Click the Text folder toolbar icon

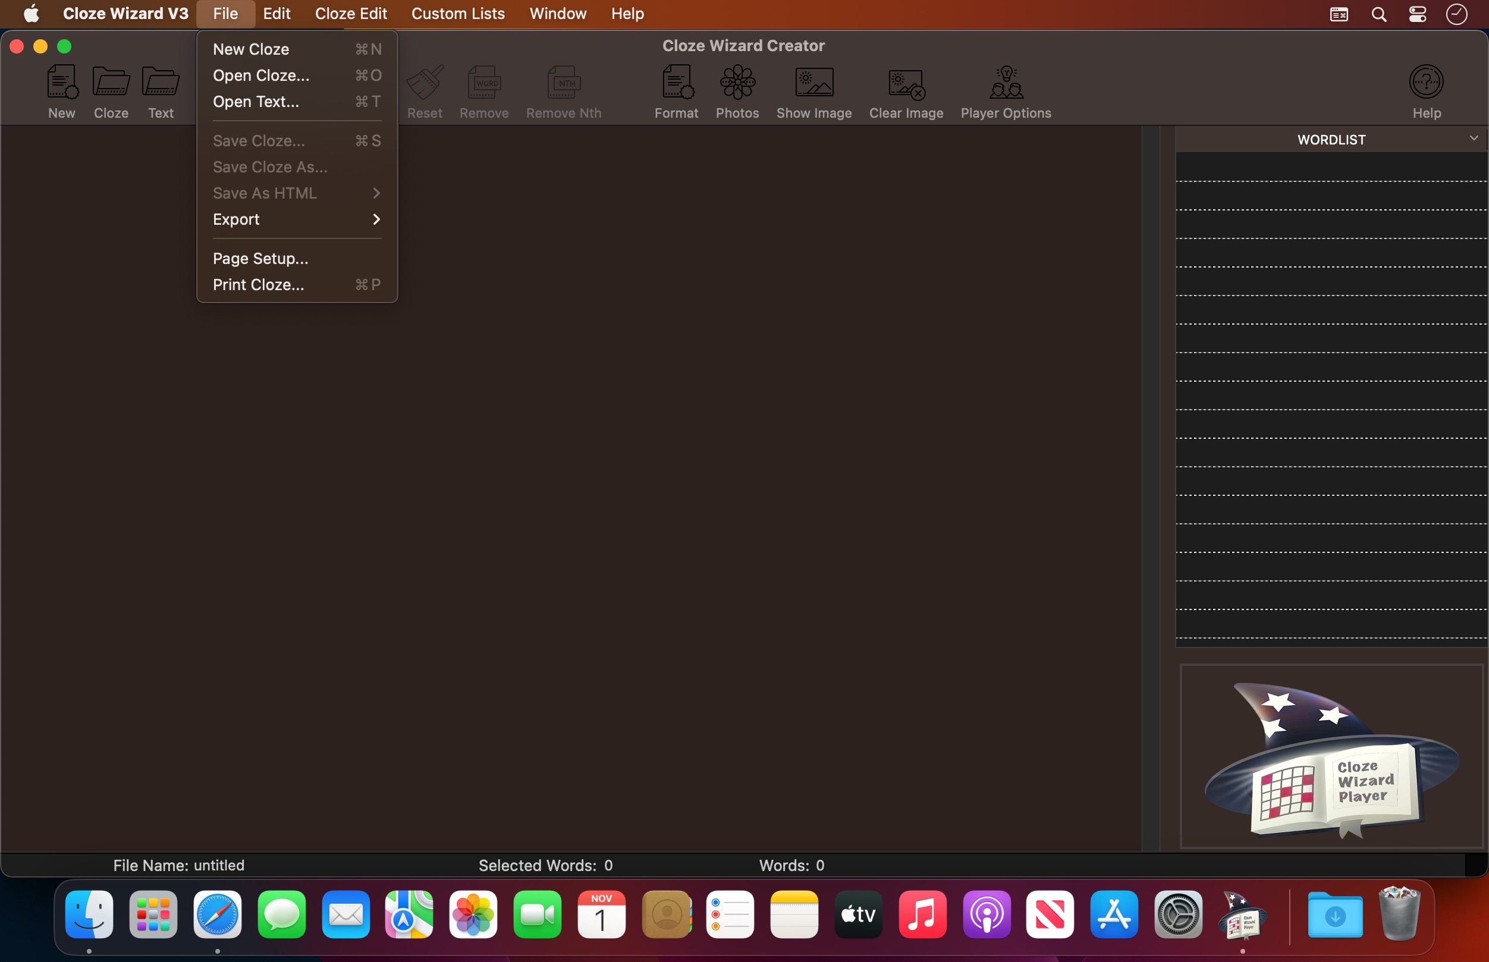[161, 82]
